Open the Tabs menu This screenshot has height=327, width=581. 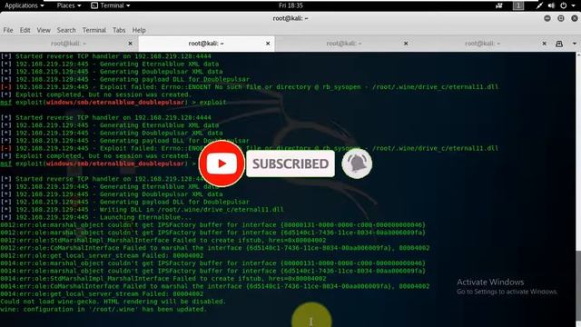tap(119, 30)
